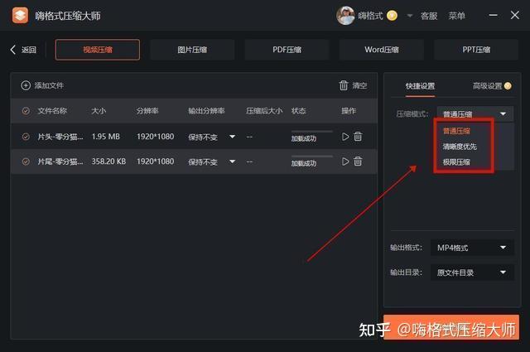Open the user avatar profile picture
This screenshot has width=530, height=352.
tap(345, 16)
